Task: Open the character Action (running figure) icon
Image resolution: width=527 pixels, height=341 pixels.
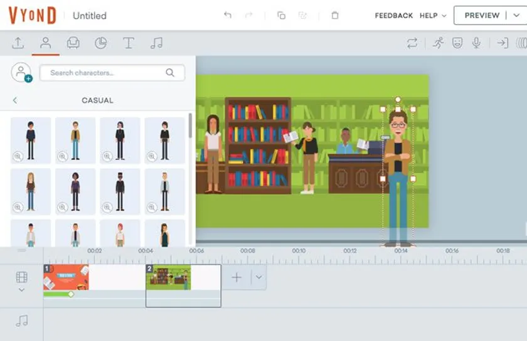Action: (x=438, y=43)
